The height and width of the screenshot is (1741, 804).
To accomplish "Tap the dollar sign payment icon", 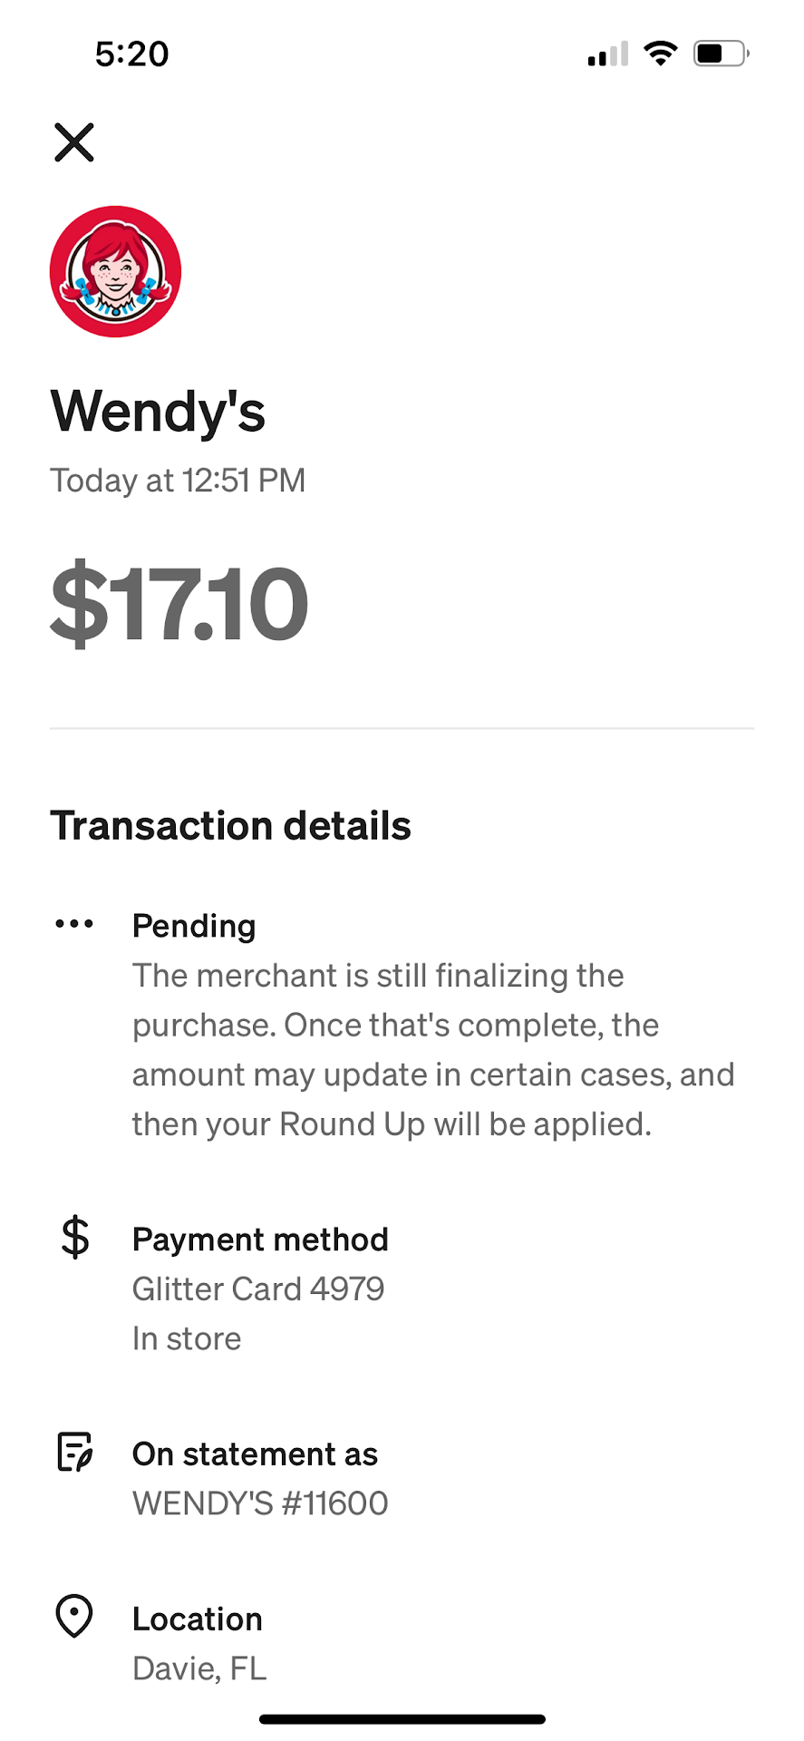I will [75, 1238].
